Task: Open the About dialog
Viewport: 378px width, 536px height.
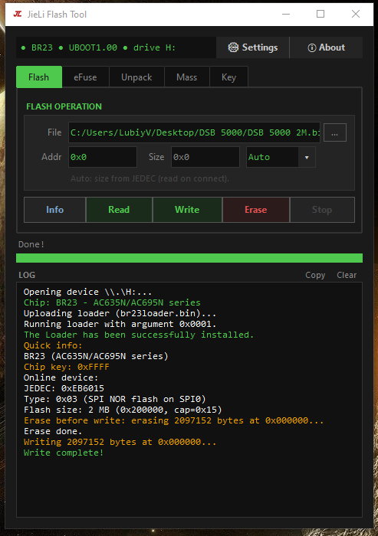Action: (x=326, y=47)
